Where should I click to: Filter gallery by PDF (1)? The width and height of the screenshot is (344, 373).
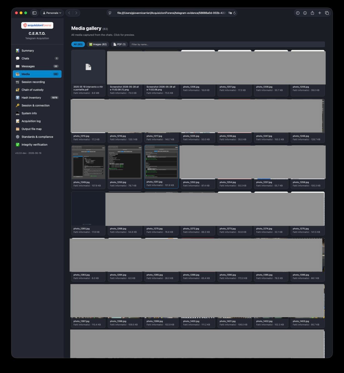[x=119, y=45]
